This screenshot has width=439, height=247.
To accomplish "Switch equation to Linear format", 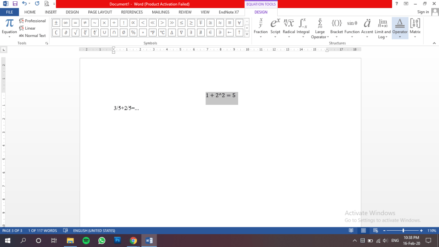I will (27, 28).
